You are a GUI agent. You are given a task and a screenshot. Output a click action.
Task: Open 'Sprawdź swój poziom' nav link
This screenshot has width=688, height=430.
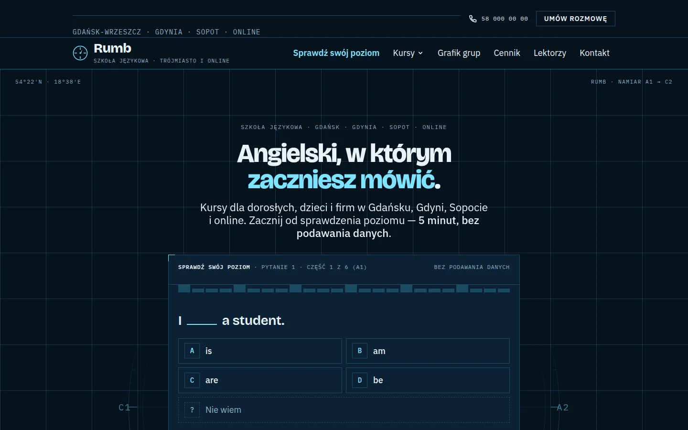(336, 53)
